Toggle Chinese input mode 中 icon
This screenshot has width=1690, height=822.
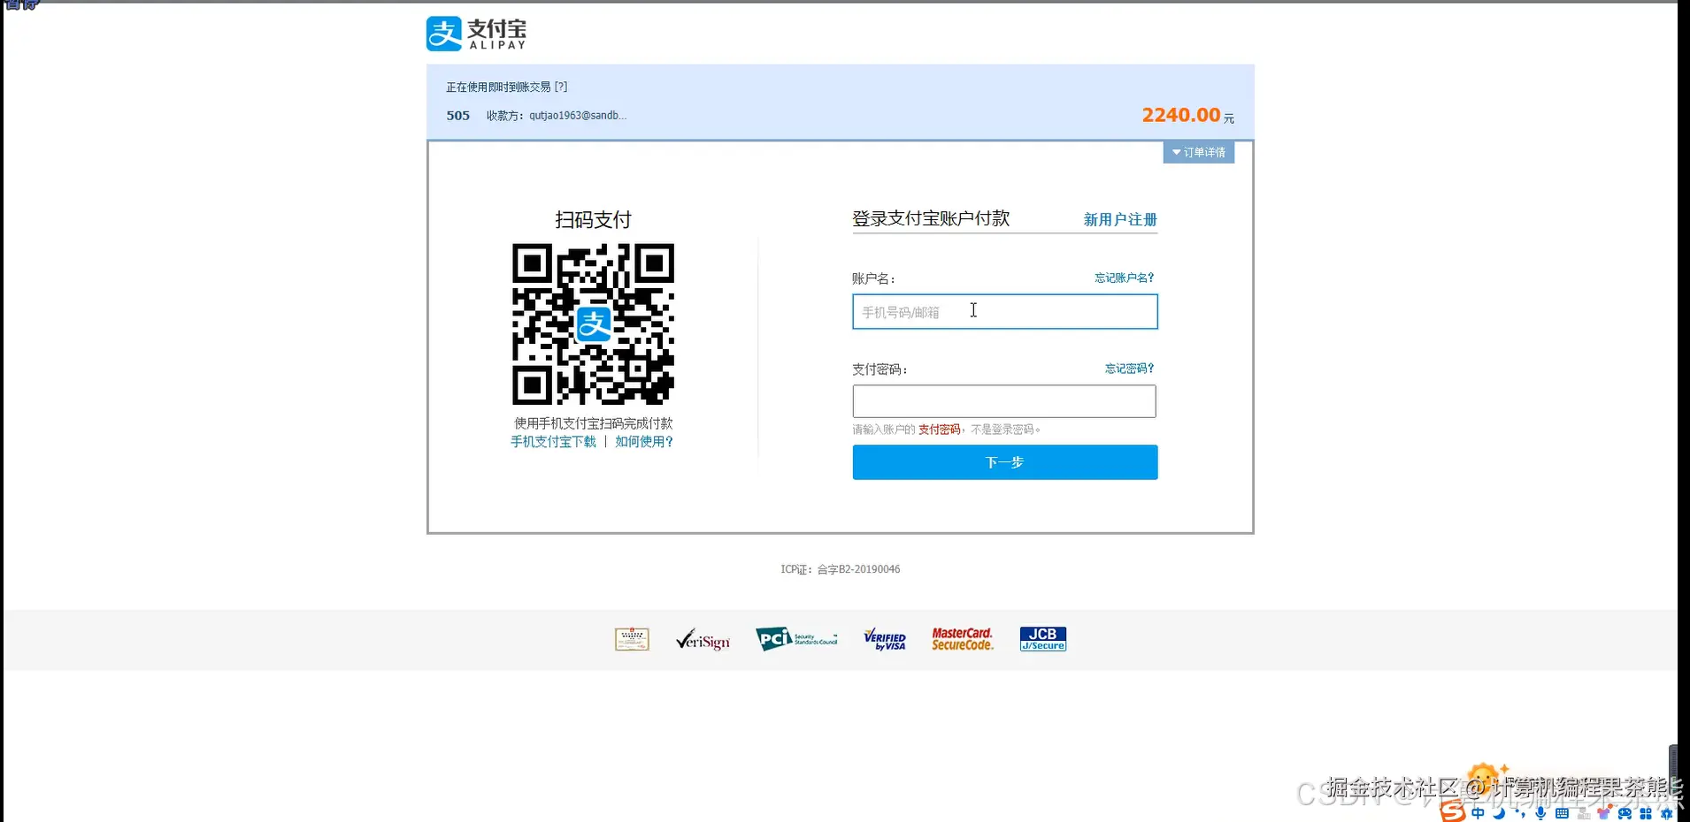(x=1478, y=813)
